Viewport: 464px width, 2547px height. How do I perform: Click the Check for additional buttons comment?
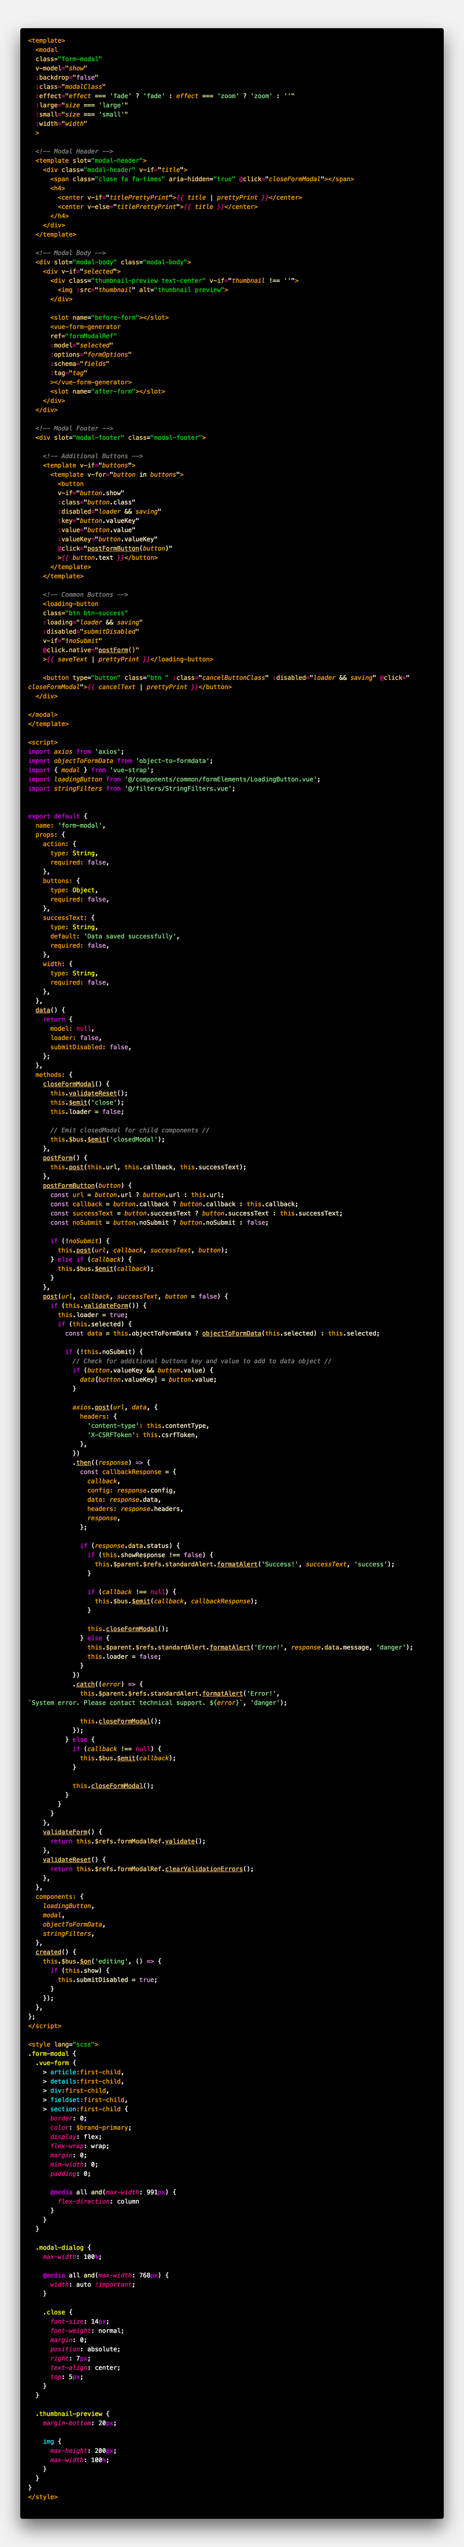[201, 1361]
